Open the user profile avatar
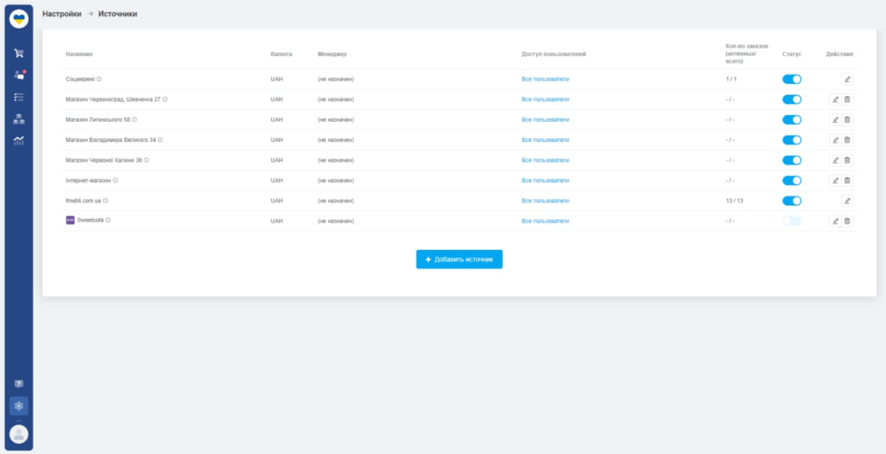This screenshot has width=886, height=454. [x=19, y=433]
